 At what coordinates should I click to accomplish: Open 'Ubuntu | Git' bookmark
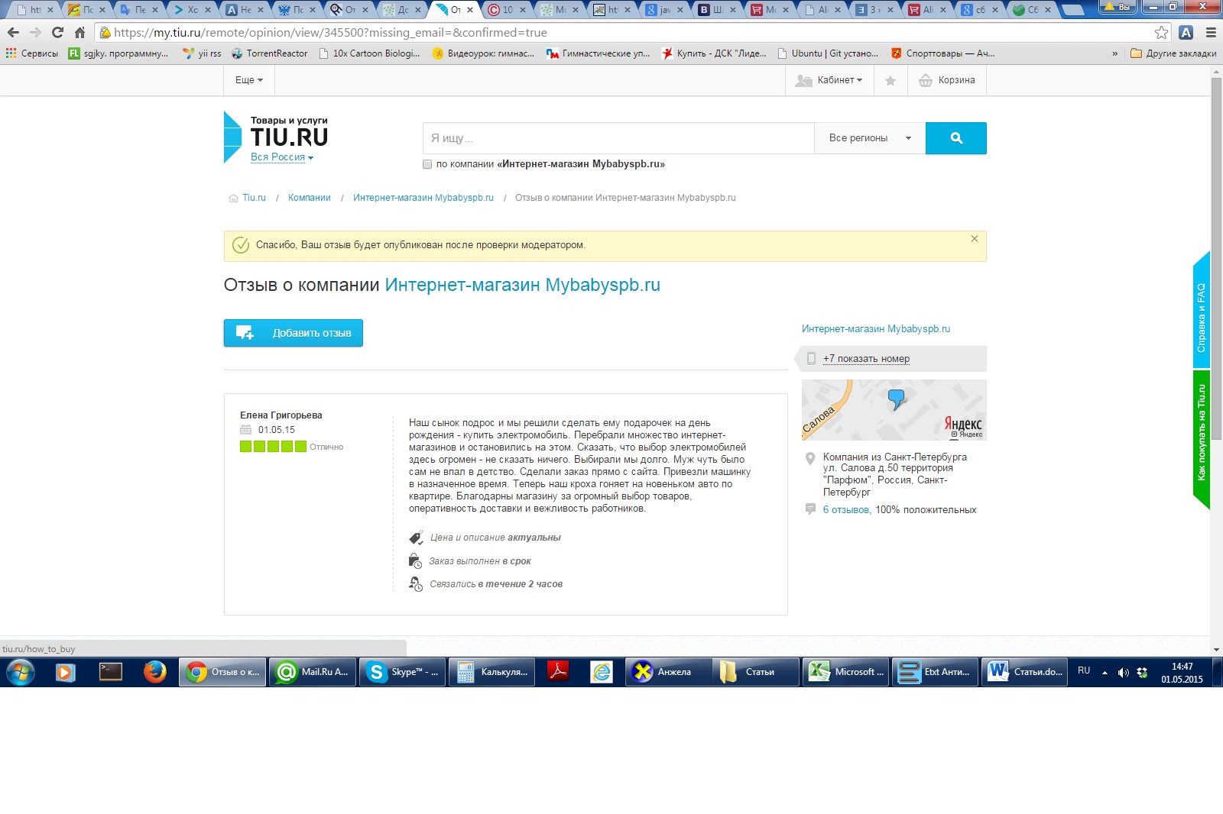pyautogui.click(x=828, y=53)
